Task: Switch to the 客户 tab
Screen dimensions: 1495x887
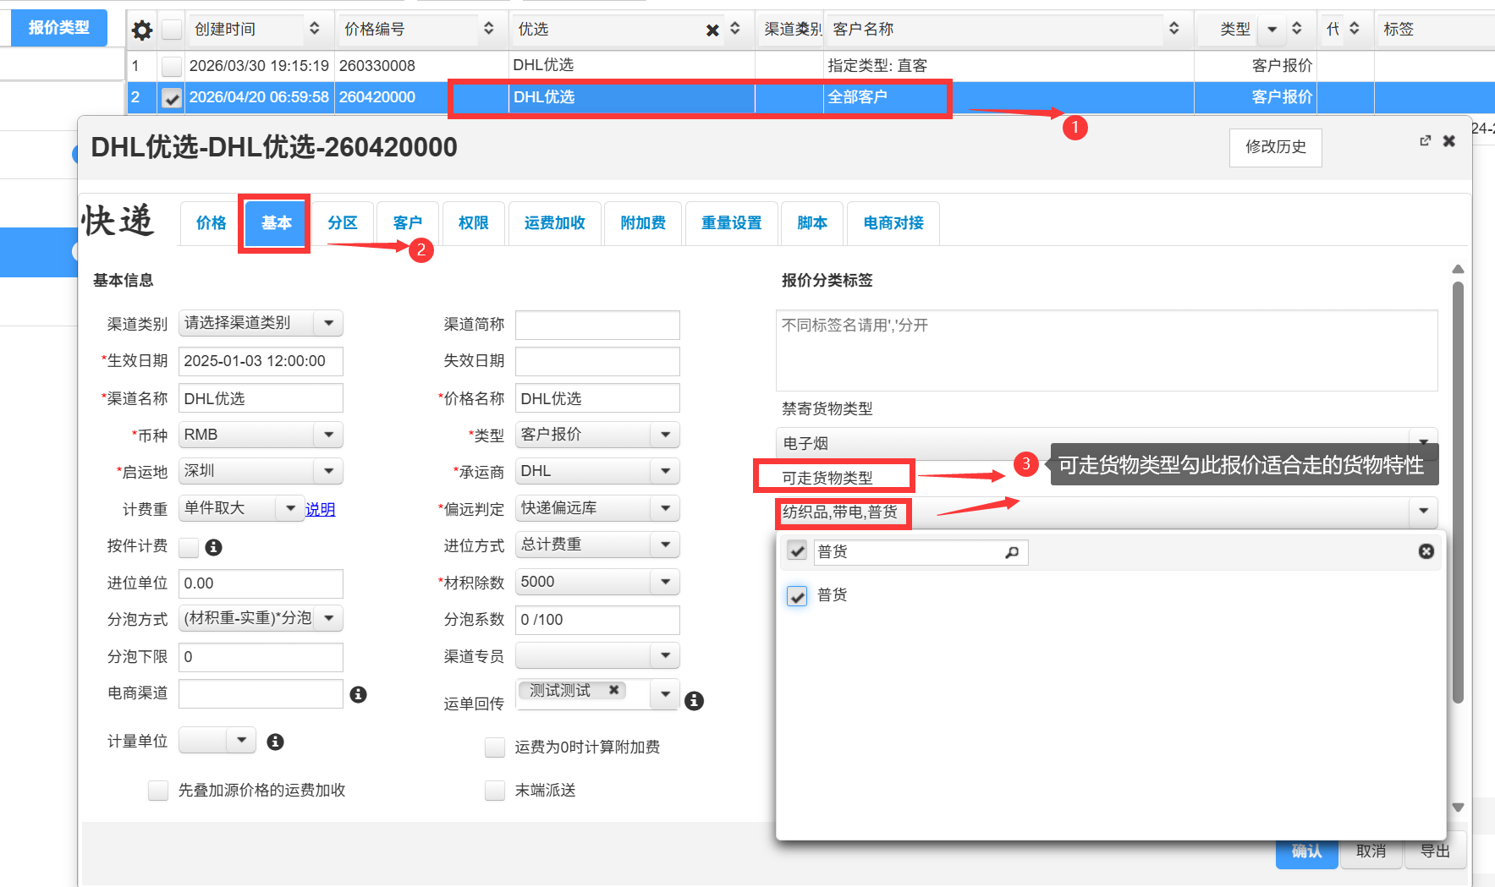Action: click(x=408, y=223)
